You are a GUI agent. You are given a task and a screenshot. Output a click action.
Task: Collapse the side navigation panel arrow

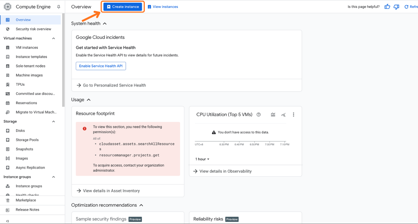7,221
